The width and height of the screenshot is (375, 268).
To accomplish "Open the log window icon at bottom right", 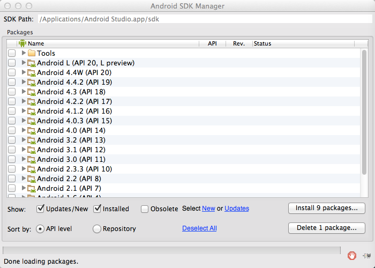I will [366, 256].
